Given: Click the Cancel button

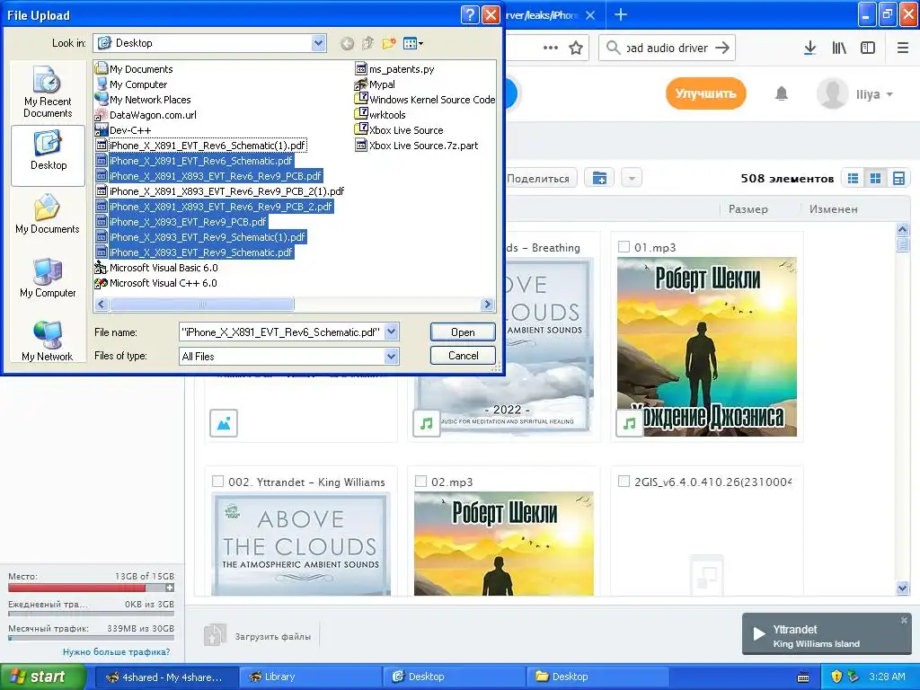Looking at the screenshot, I should click(x=463, y=356).
